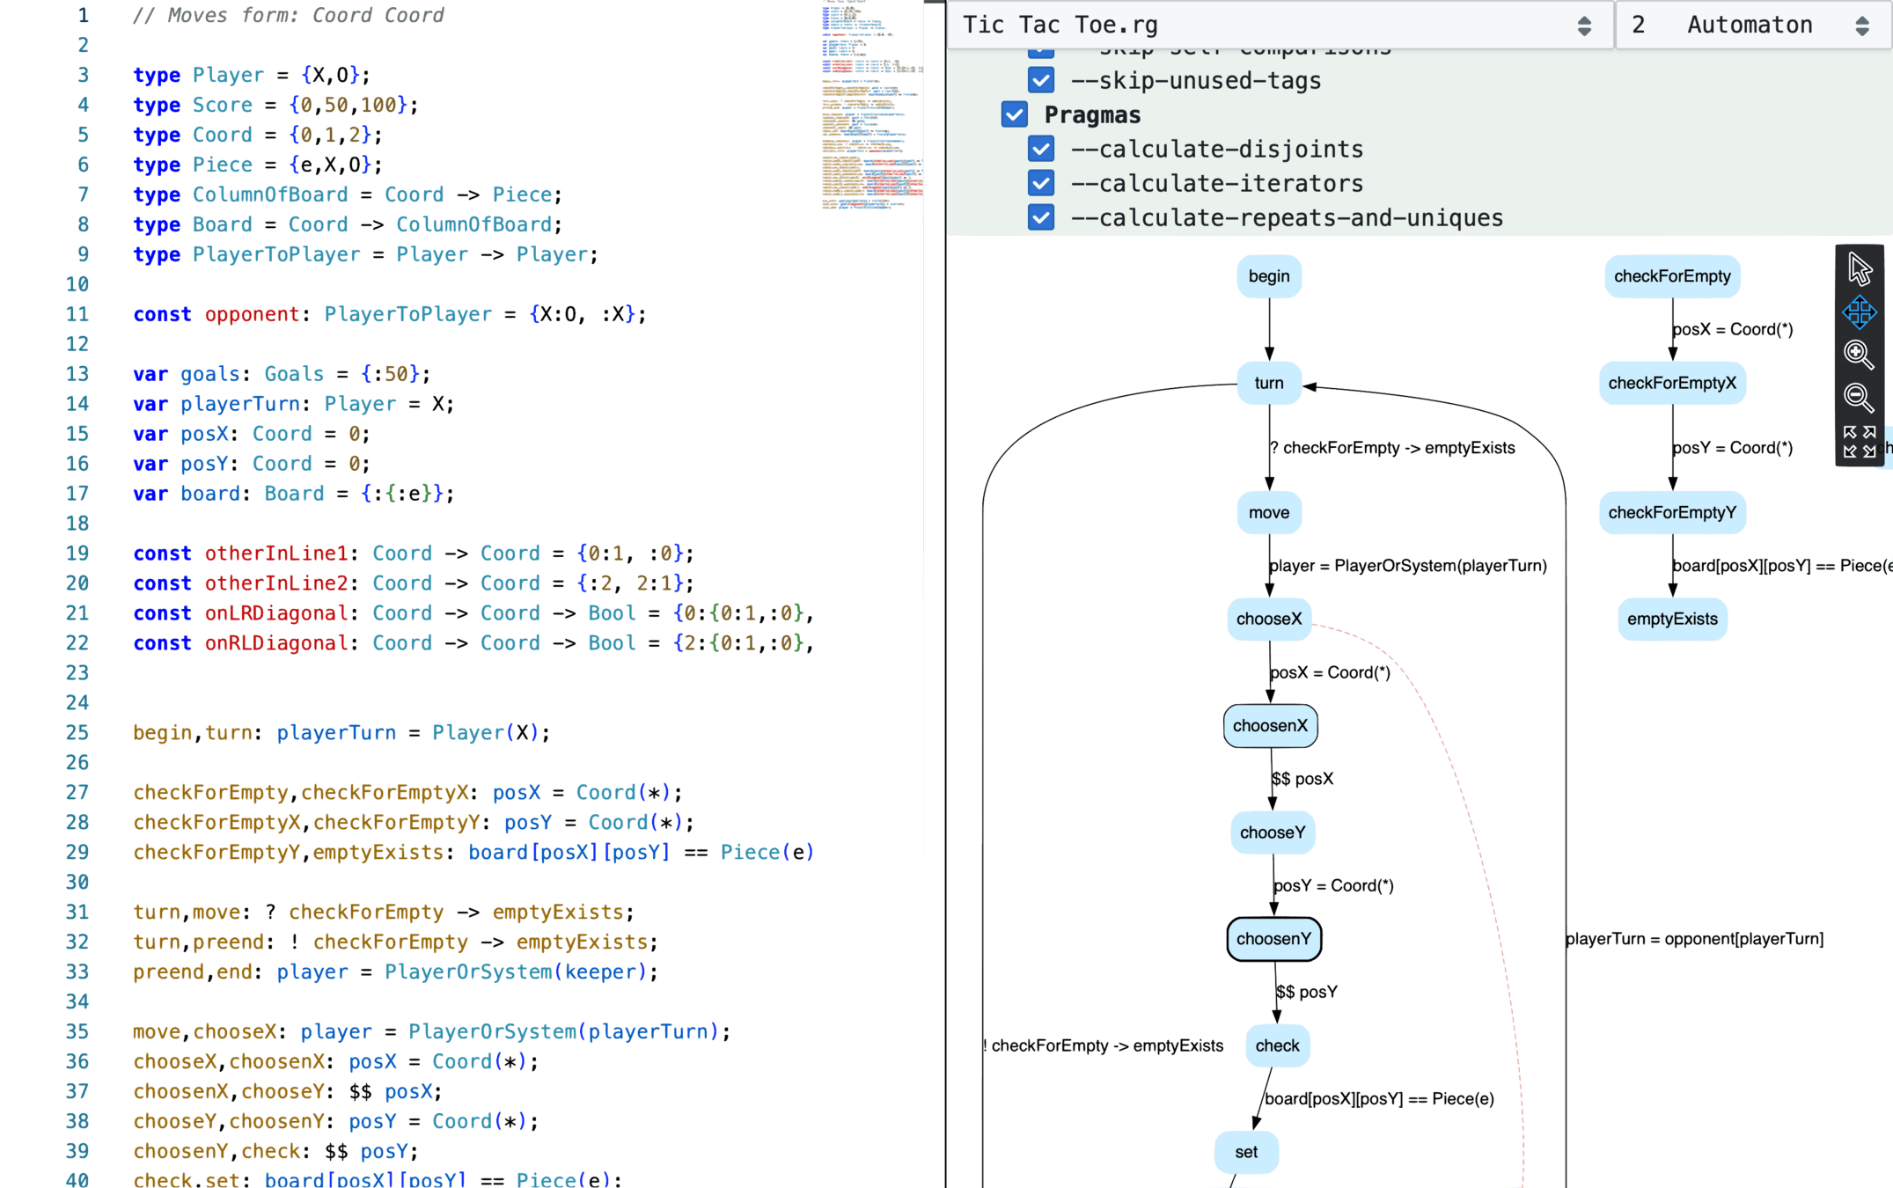Open the Automaton view dropdown
This screenshot has width=1893, height=1188.
(x=1752, y=25)
